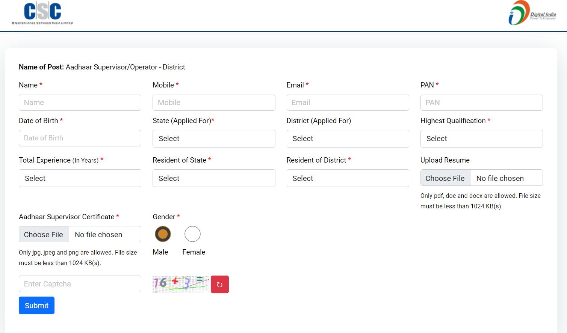Choose file for Aadhaar Supervisor Certificate

coord(44,234)
